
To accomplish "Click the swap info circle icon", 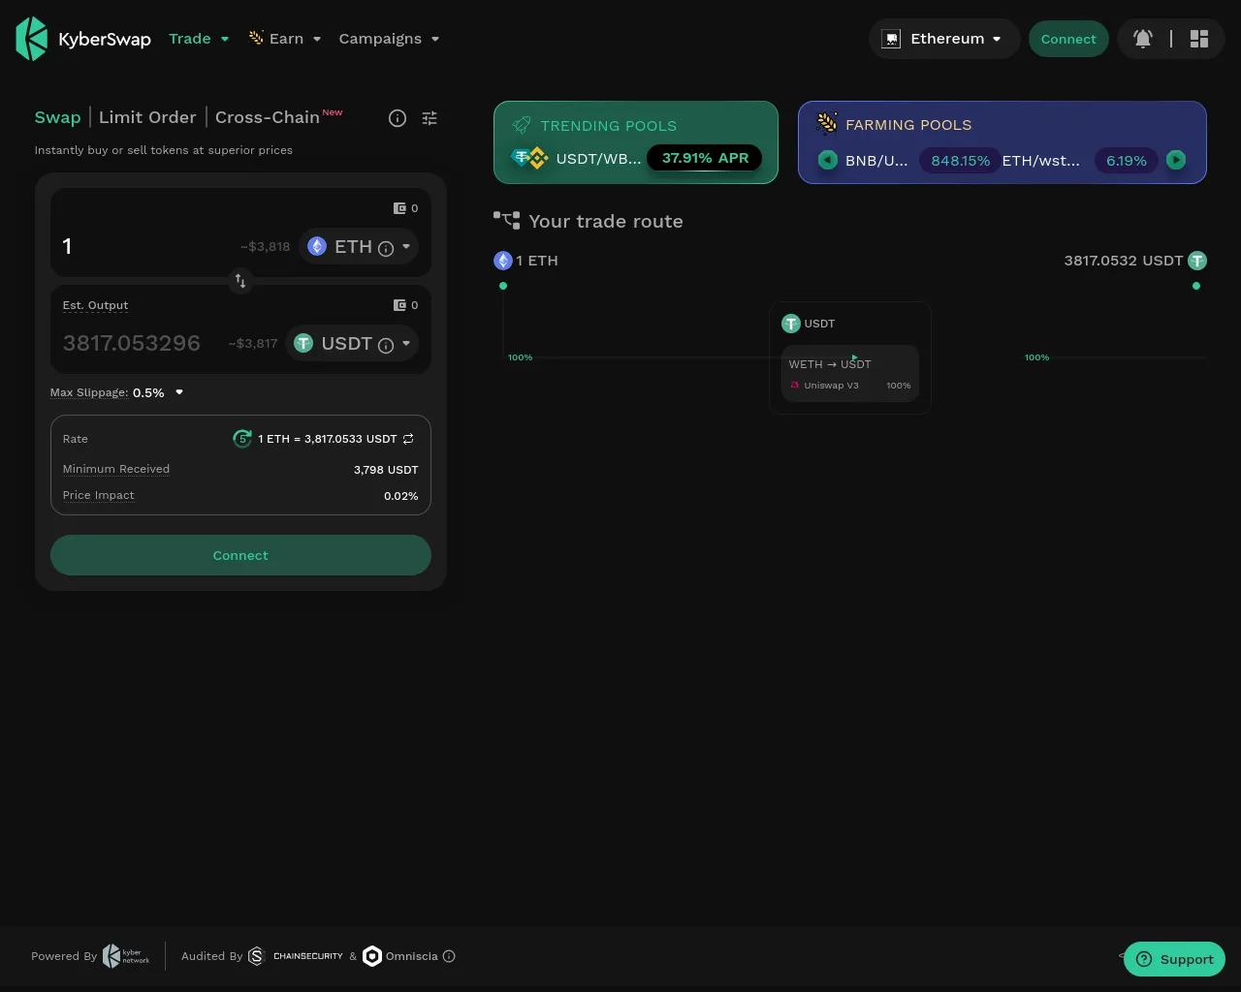I will click(398, 118).
